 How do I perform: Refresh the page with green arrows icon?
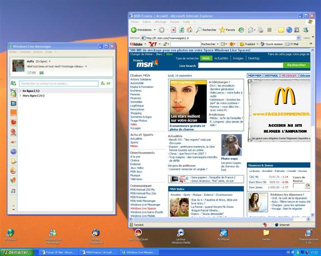tap(182, 30)
